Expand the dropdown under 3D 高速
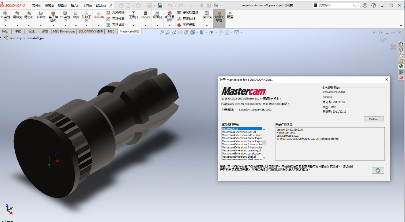 [5, 26]
